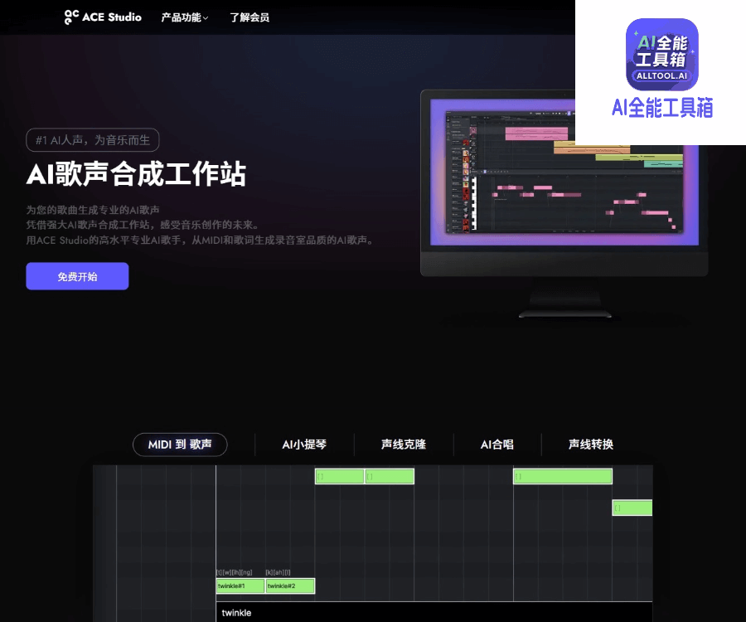Switch to the AI合唱 tab

coord(497,445)
